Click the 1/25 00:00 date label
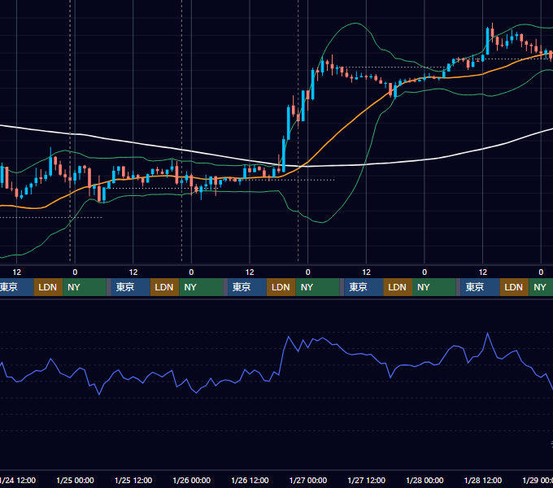The width and height of the screenshot is (553, 488). 75,480
